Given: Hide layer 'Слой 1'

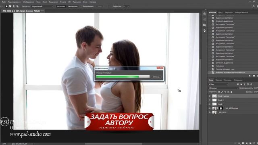Looking at the screenshot, I should [x=210, y=104].
